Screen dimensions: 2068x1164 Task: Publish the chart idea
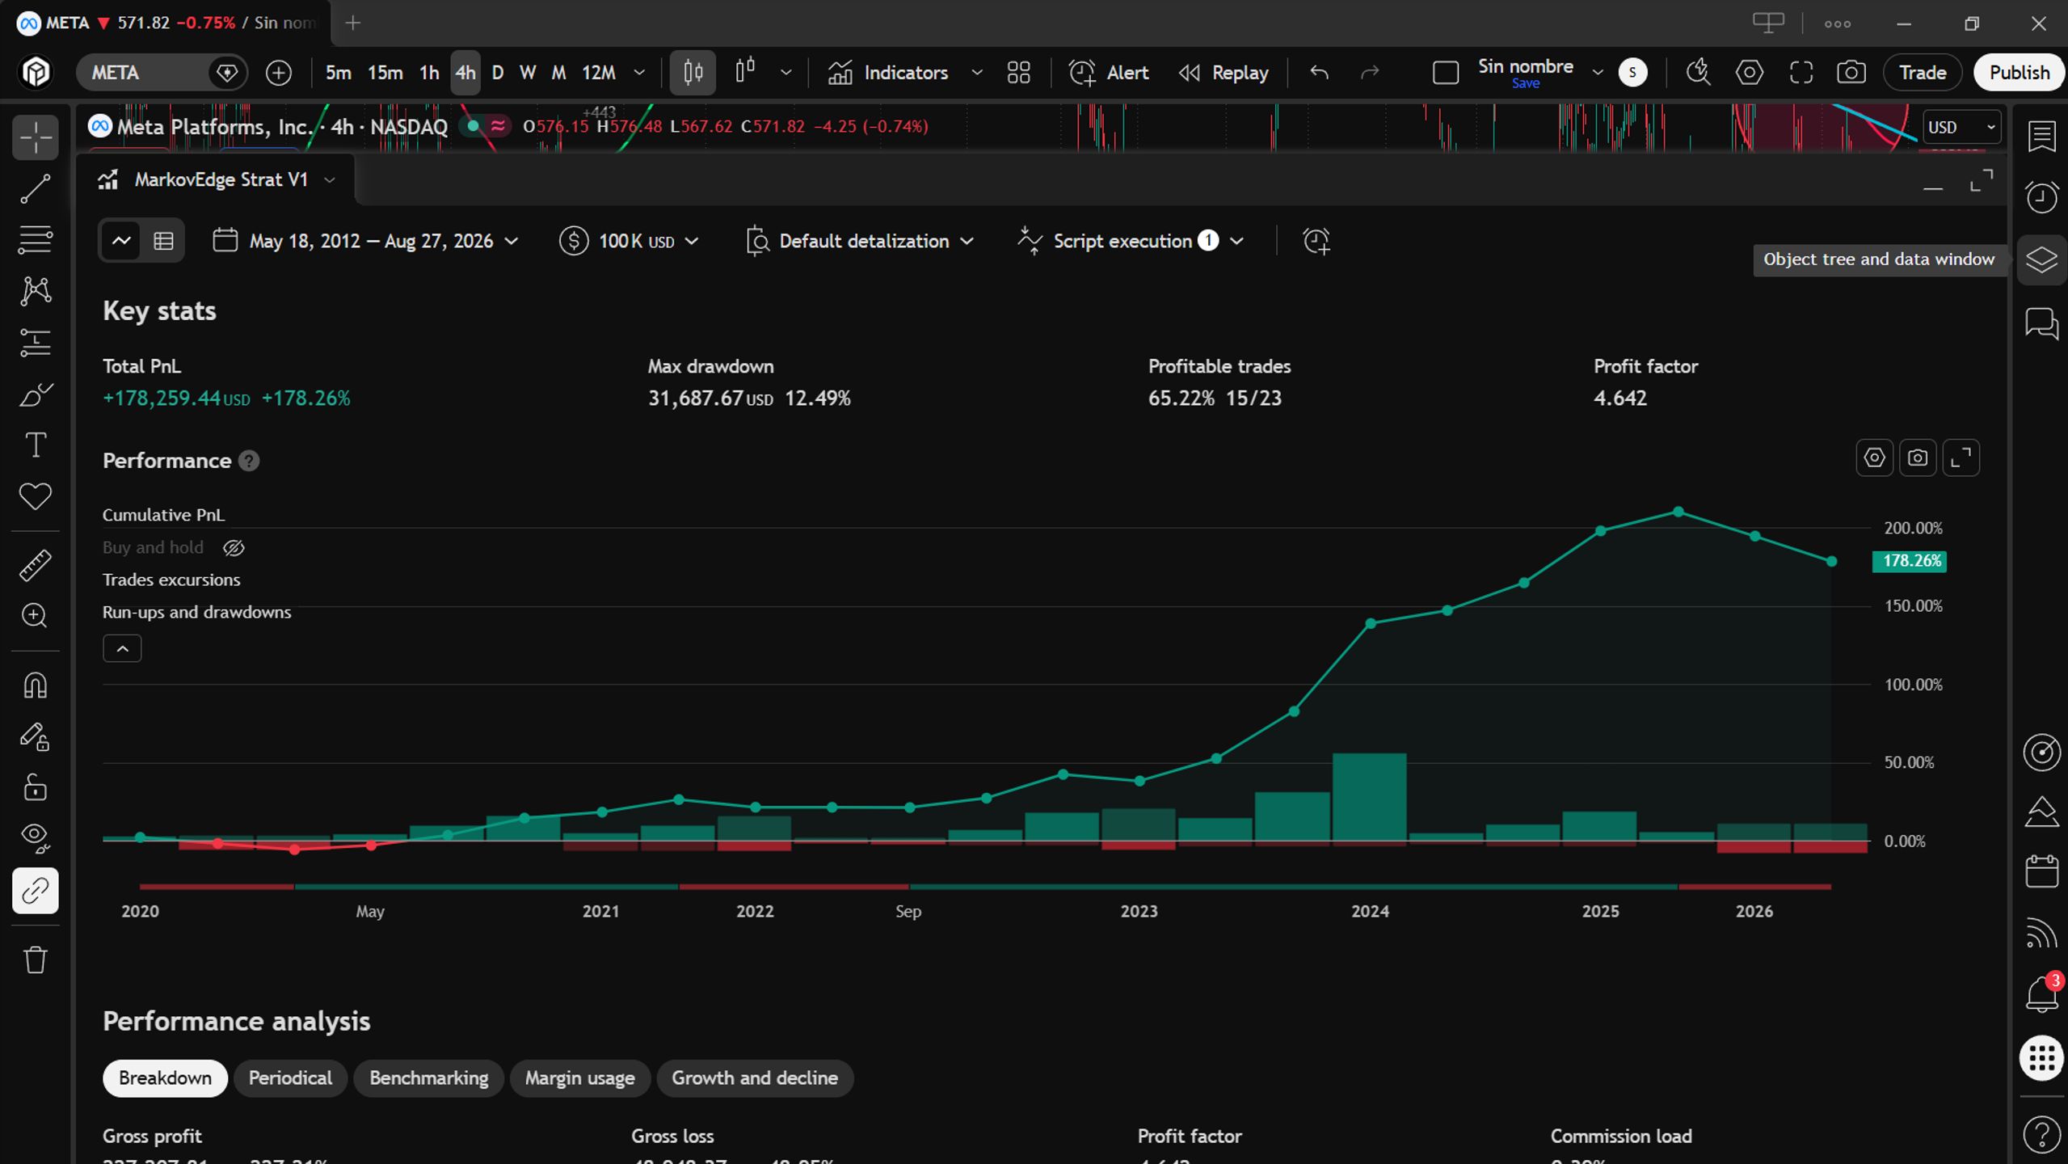[x=2019, y=73]
